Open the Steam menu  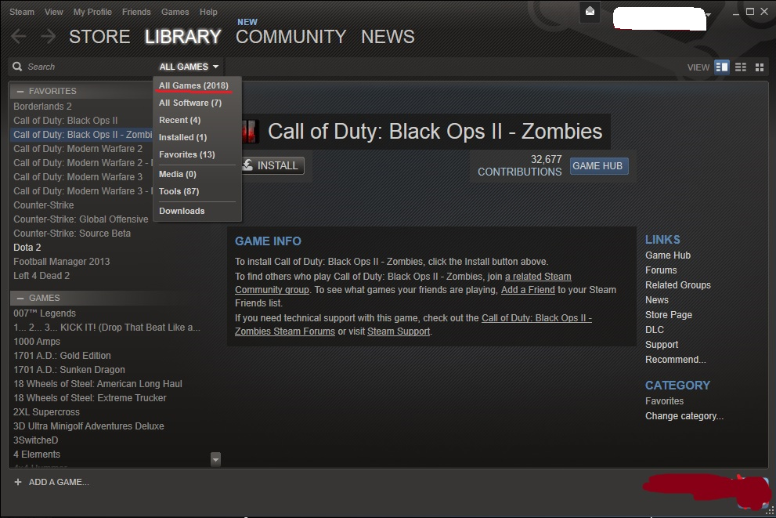click(x=22, y=12)
